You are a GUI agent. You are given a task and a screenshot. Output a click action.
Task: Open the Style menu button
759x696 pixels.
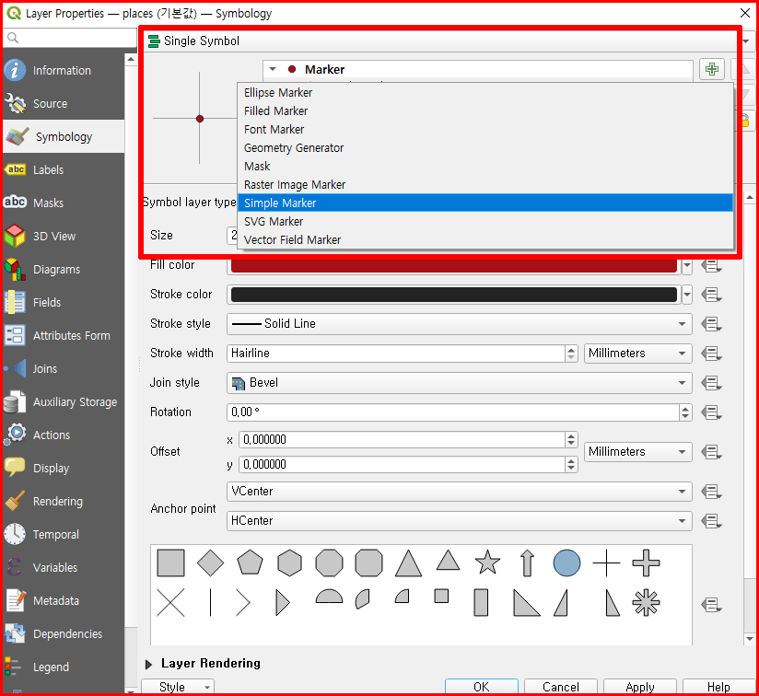(x=178, y=687)
